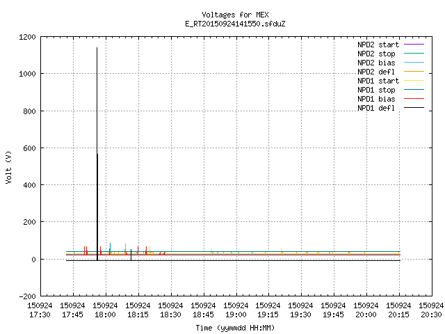This screenshot has height=334, width=445.
Task: Click the chart title 'Voltages for MEX'
Action: pyautogui.click(x=235, y=15)
